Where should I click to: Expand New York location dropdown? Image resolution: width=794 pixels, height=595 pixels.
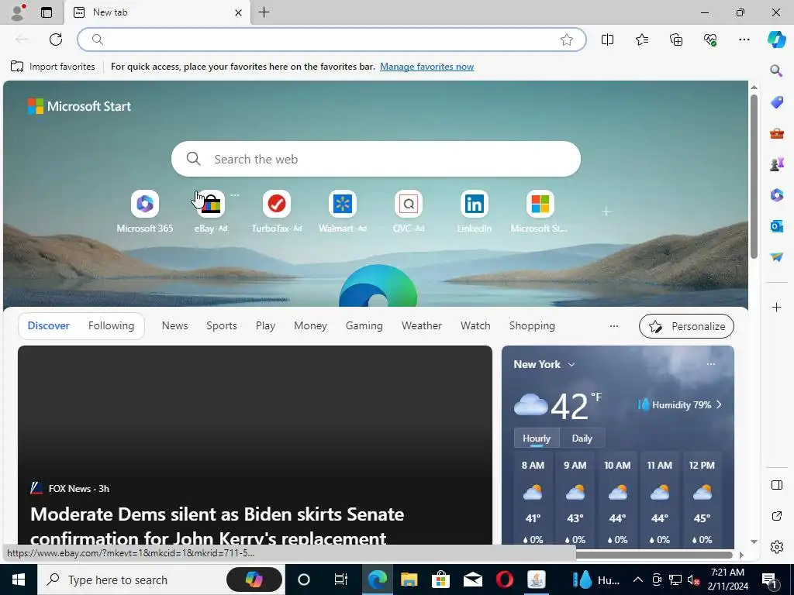(571, 365)
